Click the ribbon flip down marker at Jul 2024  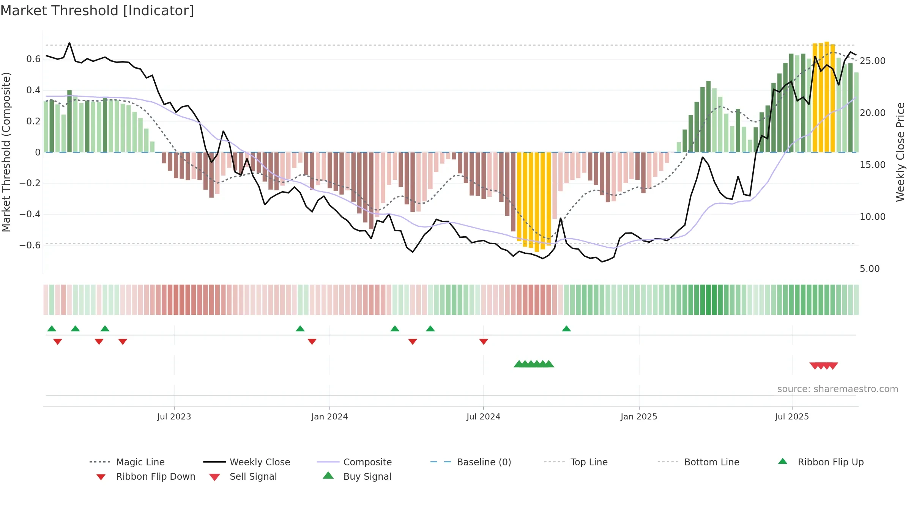tap(484, 342)
